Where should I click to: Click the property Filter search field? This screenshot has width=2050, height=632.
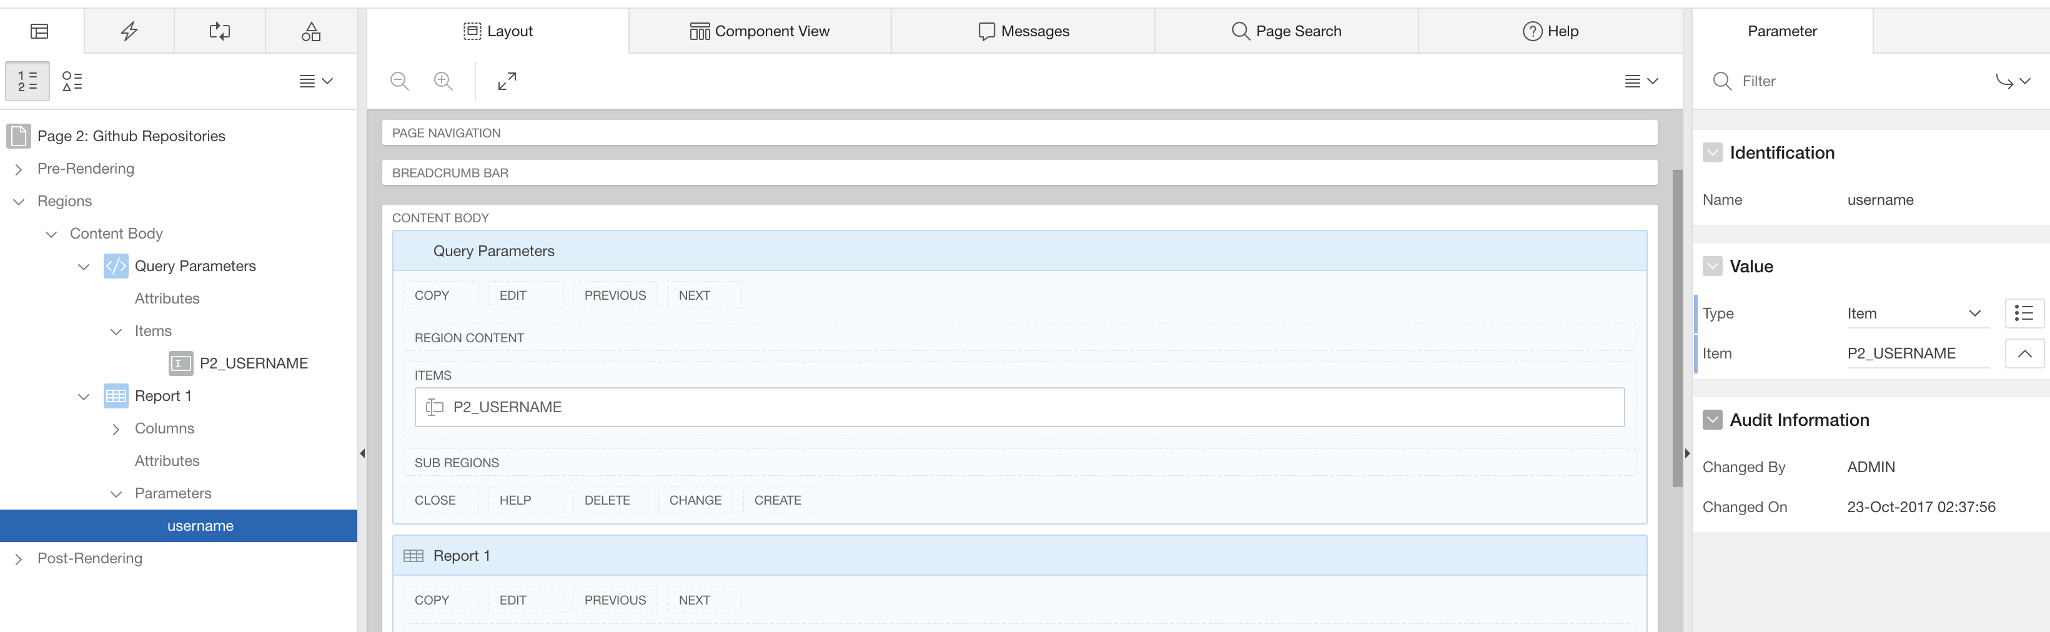coord(1854,81)
